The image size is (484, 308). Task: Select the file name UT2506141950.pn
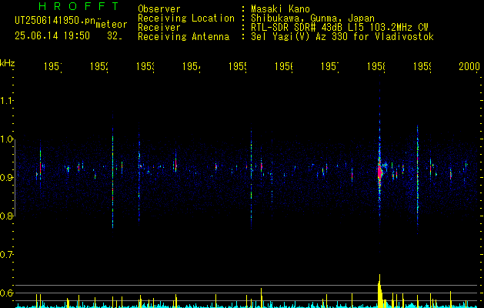[x=55, y=21]
